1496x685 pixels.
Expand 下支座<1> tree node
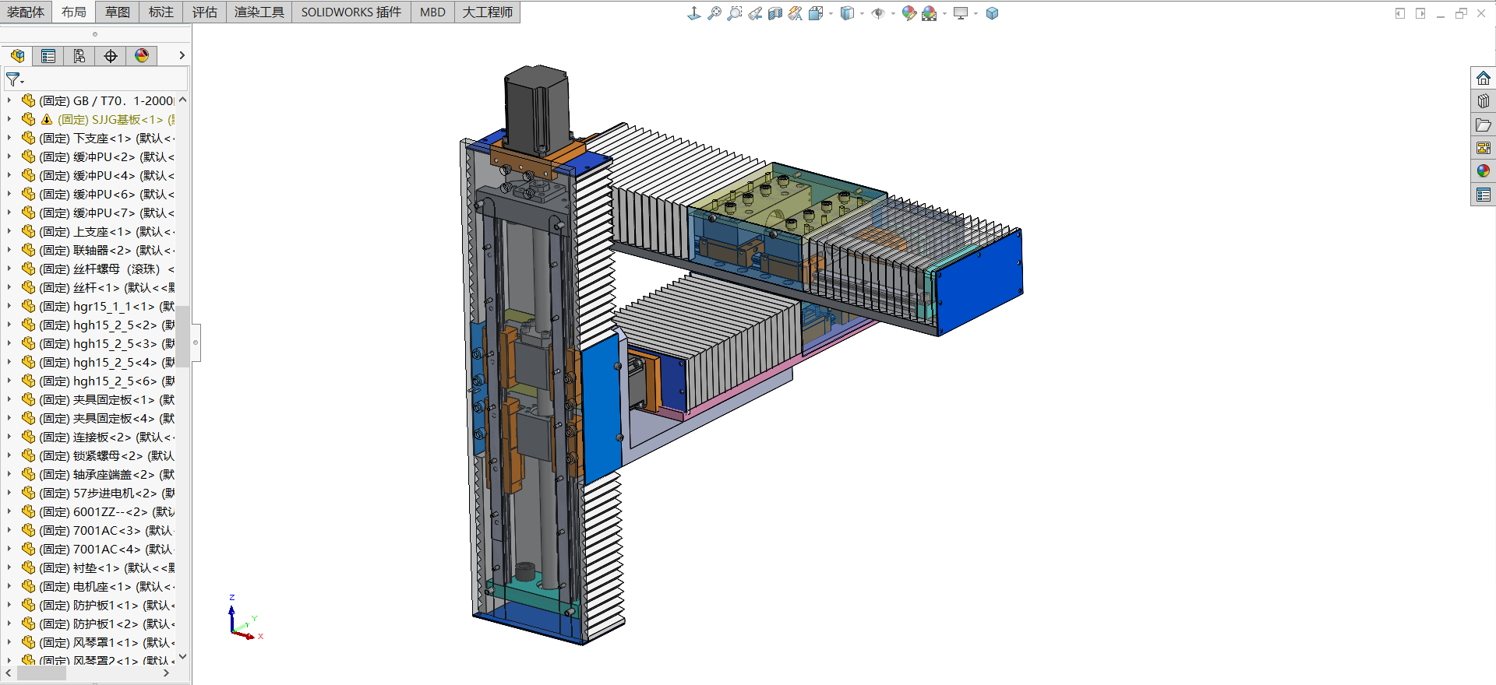click(9, 138)
